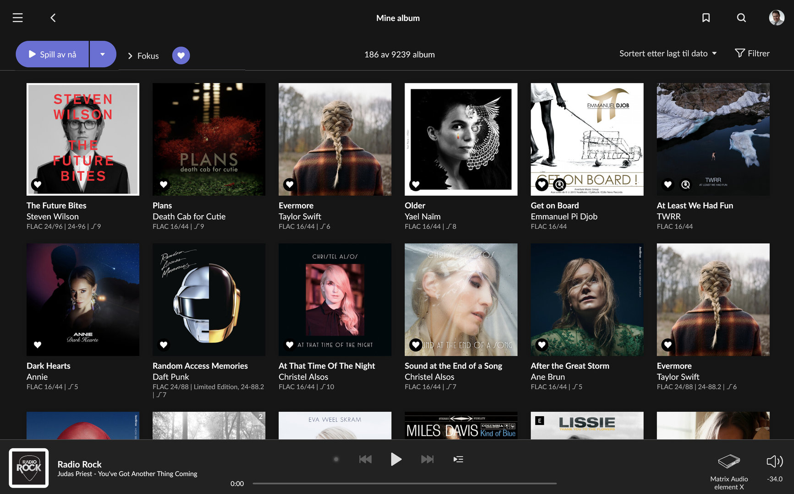Open the At That Time Of The Night title
The height and width of the screenshot is (494, 794).
327,366
